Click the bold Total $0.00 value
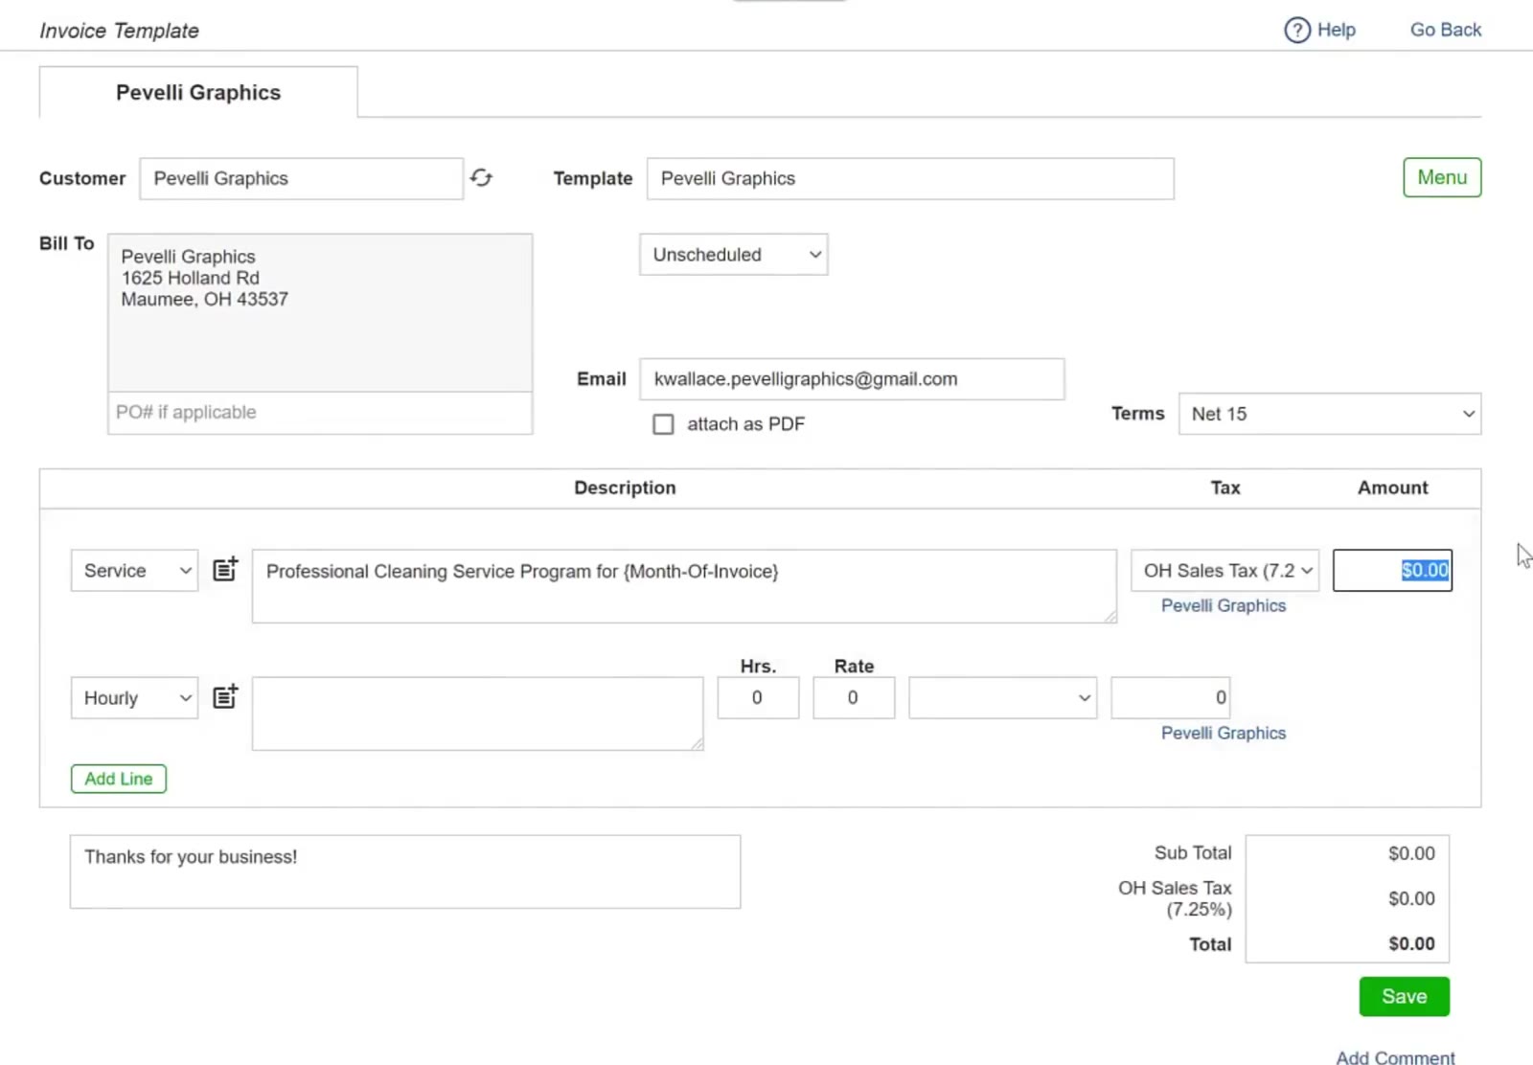This screenshot has width=1533, height=1065. pos(1411,943)
